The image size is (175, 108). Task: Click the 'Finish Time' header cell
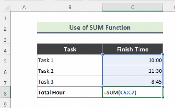[133, 49]
